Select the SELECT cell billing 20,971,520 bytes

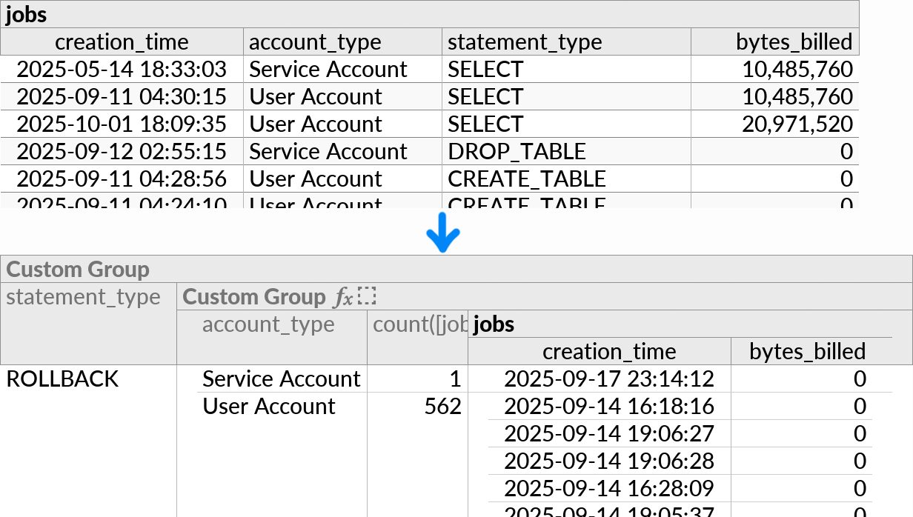485,124
